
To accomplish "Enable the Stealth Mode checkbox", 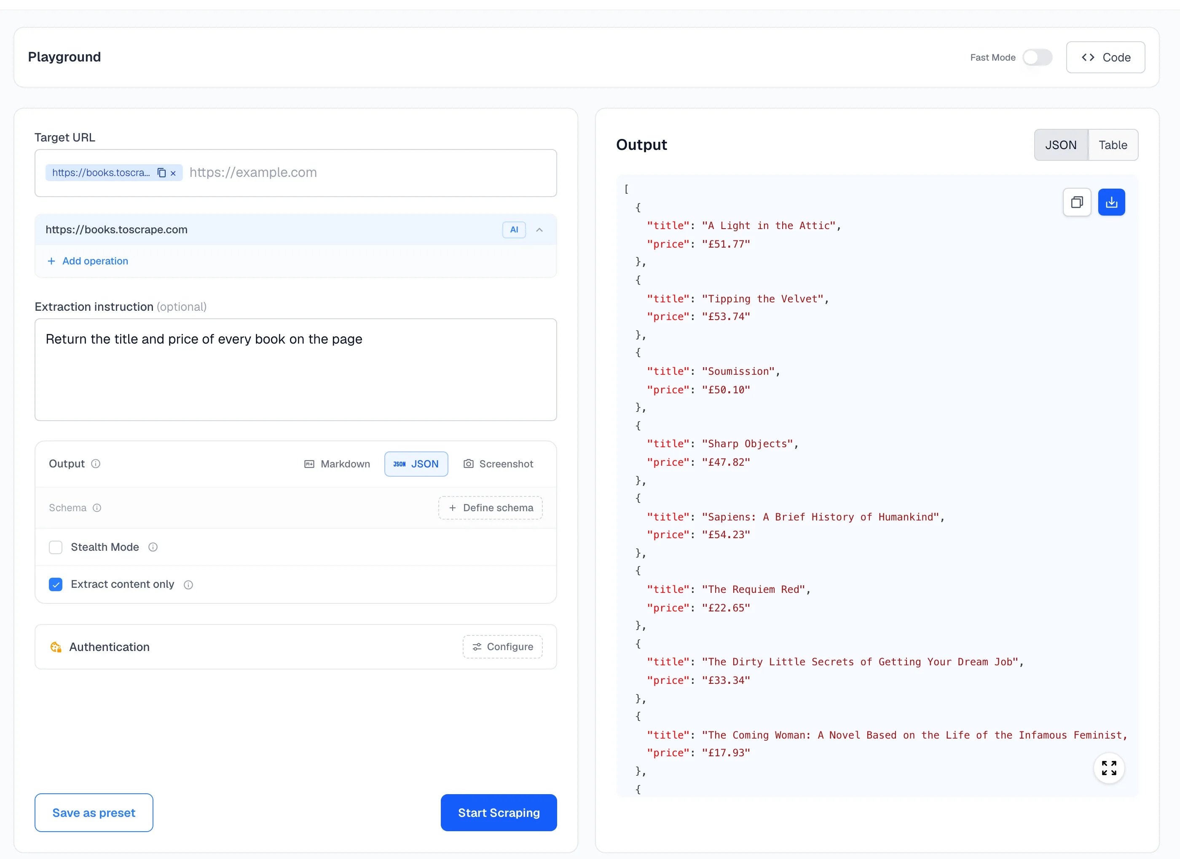I will (x=56, y=547).
